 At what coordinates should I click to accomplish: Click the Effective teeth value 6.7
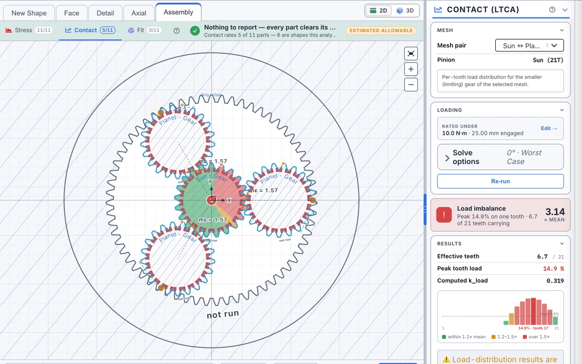pyautogui.click(x=542, y=257)
